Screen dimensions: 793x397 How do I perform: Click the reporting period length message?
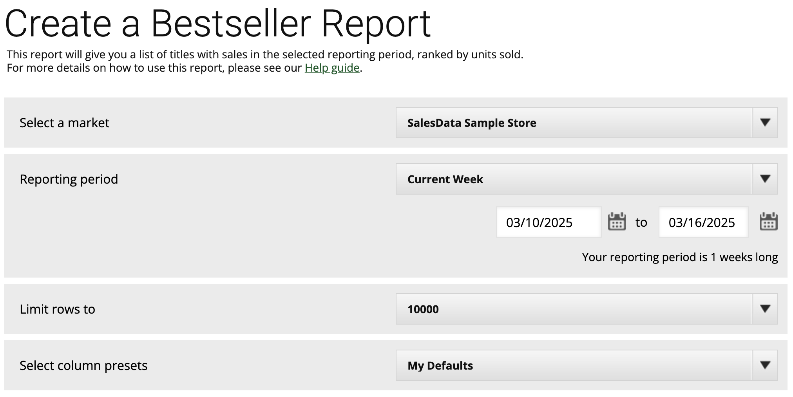(680, 257)
